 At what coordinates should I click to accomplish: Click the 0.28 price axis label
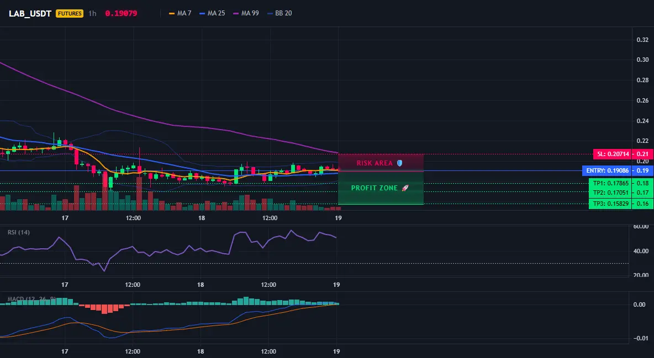(642, 80)
